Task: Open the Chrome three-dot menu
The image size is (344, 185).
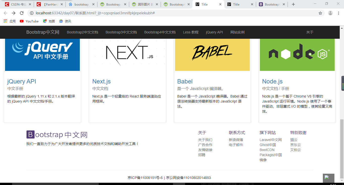Action: pyautogui.click(x=338, y=13)
